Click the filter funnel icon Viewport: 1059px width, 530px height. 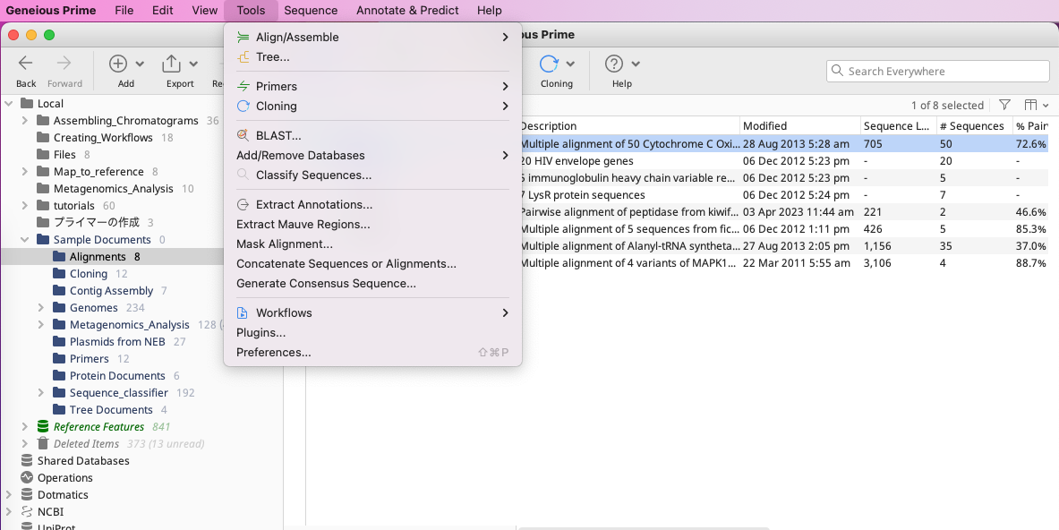click(1005, 106)
